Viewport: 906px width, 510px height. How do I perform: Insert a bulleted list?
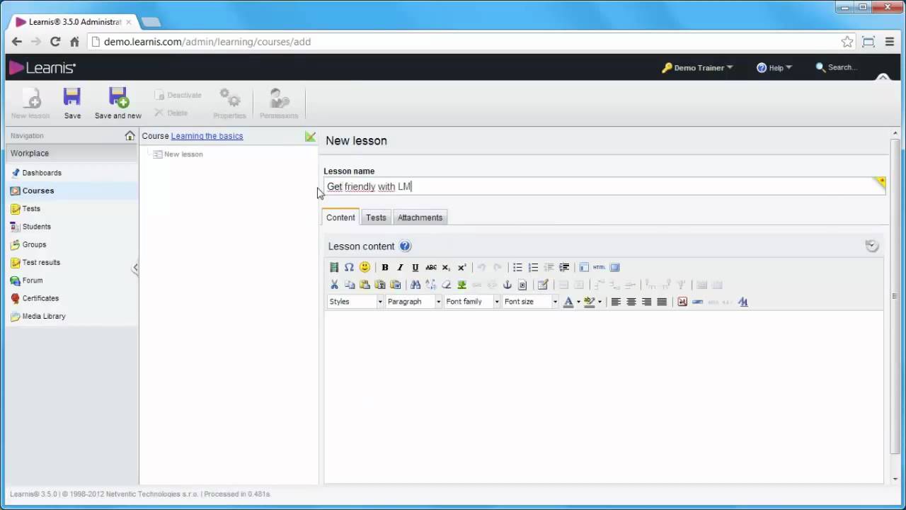(517, 267)
